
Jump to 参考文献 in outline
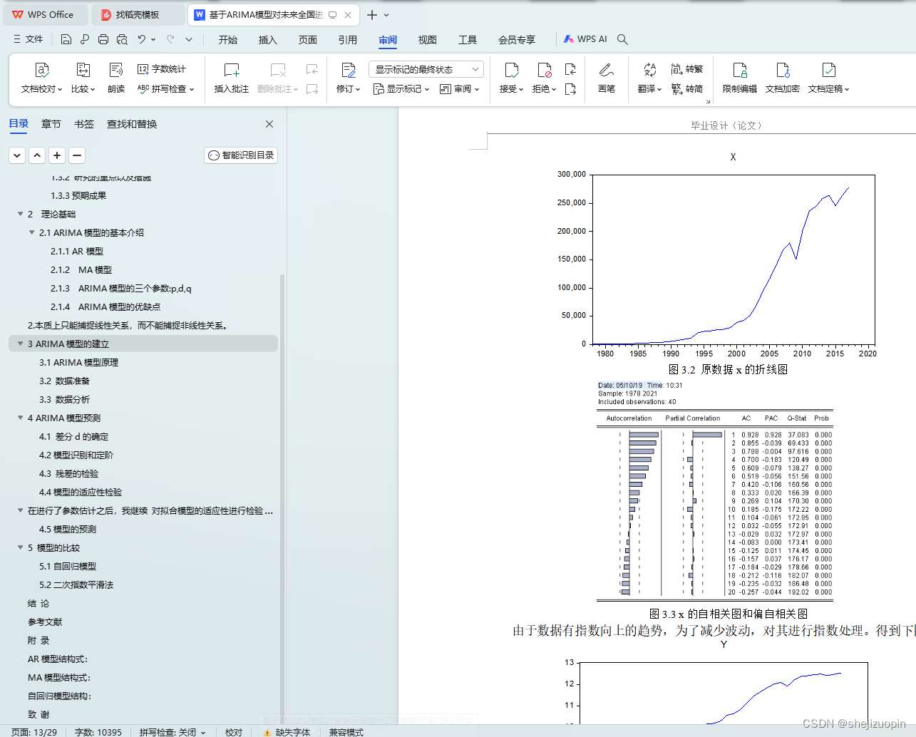(45, 622)
